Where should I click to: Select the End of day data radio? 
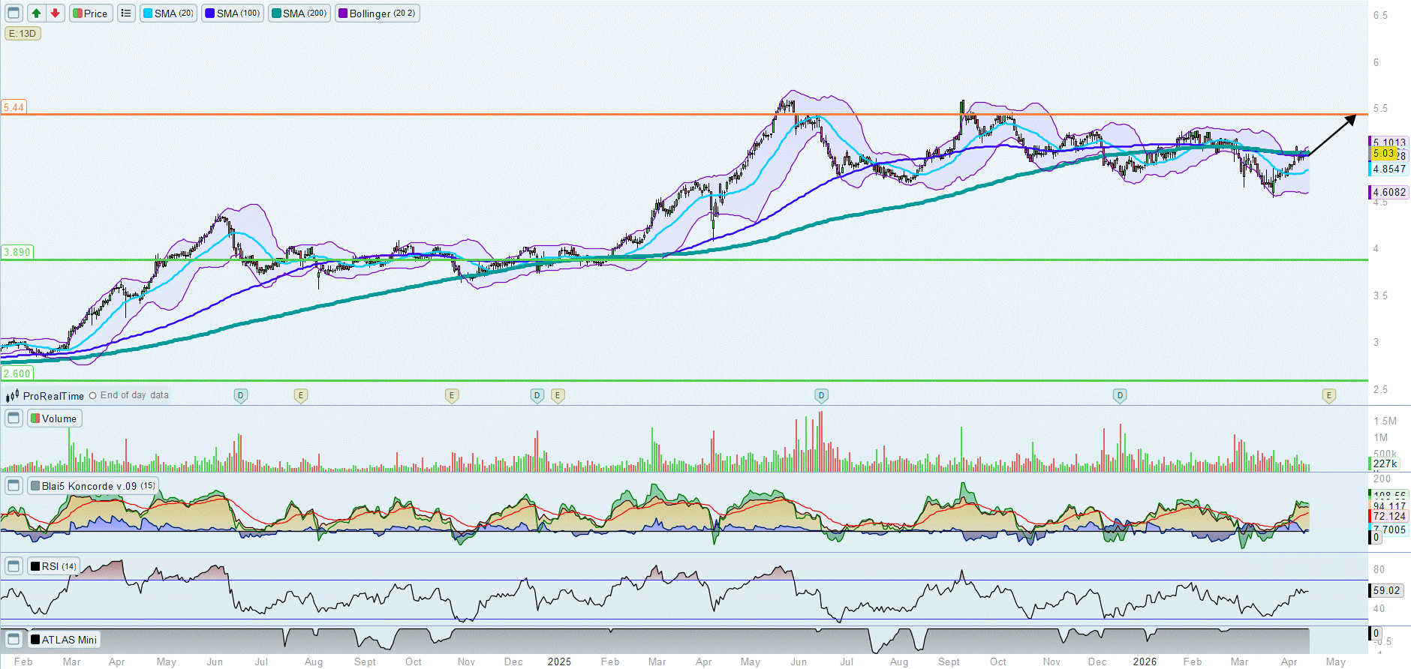(93, 396)
